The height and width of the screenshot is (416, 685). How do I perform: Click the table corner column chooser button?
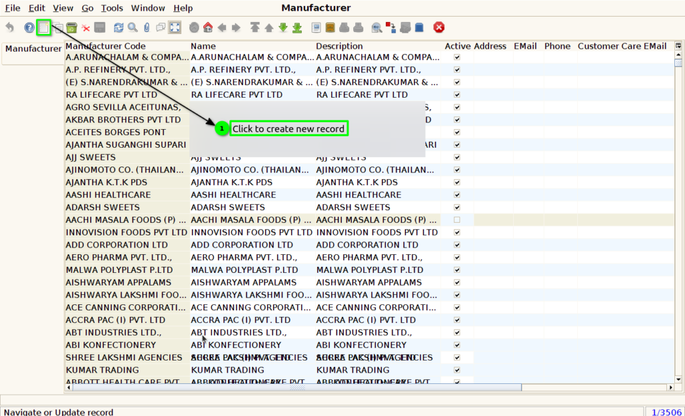tap(678, 45)
